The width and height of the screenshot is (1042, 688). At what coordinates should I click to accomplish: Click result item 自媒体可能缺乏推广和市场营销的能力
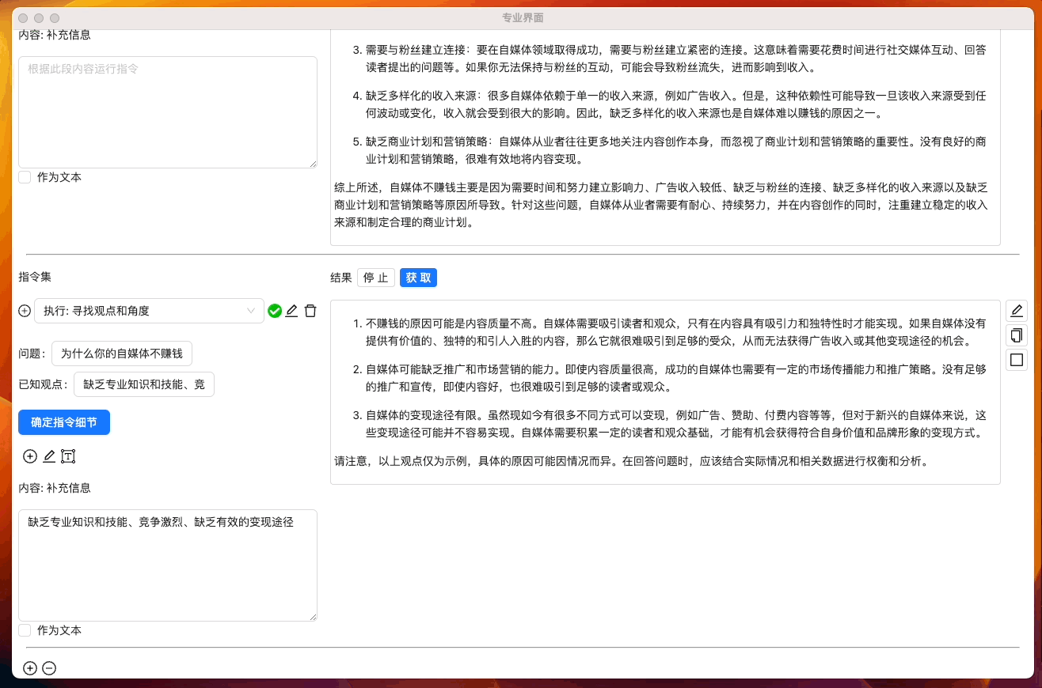click(x=676, y=378)
